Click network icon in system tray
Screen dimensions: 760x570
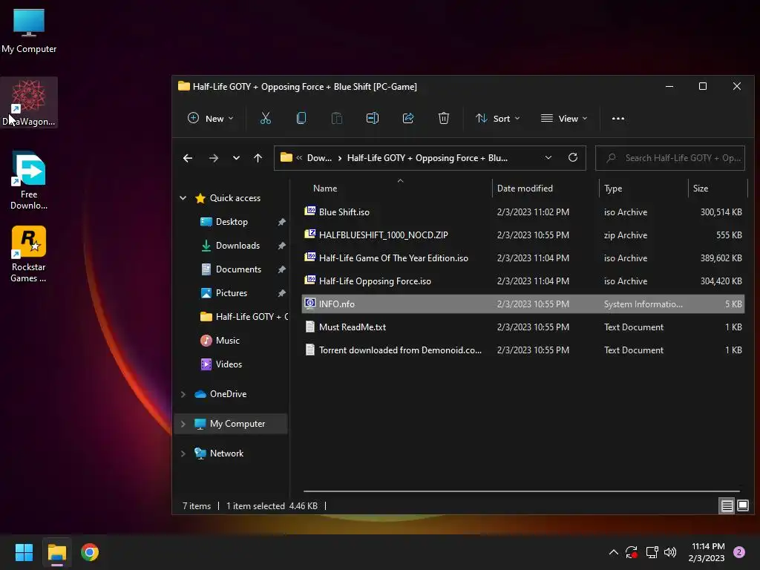[652, 552]
